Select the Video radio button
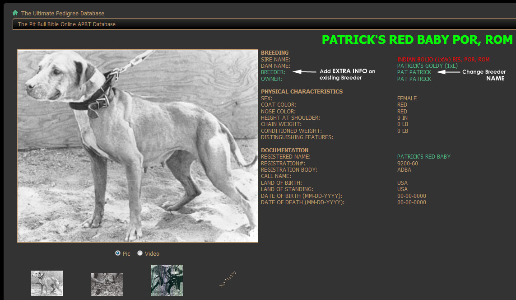This screenshot has width=516, height=300. tap(140, 253)
